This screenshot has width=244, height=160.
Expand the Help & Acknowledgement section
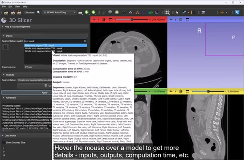coord(45,27)
